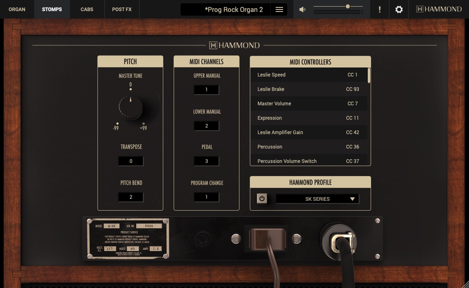Switch to the ORGAN tab

(17, 9)
